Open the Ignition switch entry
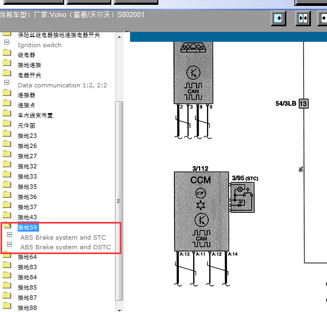Viewport: 327px width, 312px height. point(40,45)
